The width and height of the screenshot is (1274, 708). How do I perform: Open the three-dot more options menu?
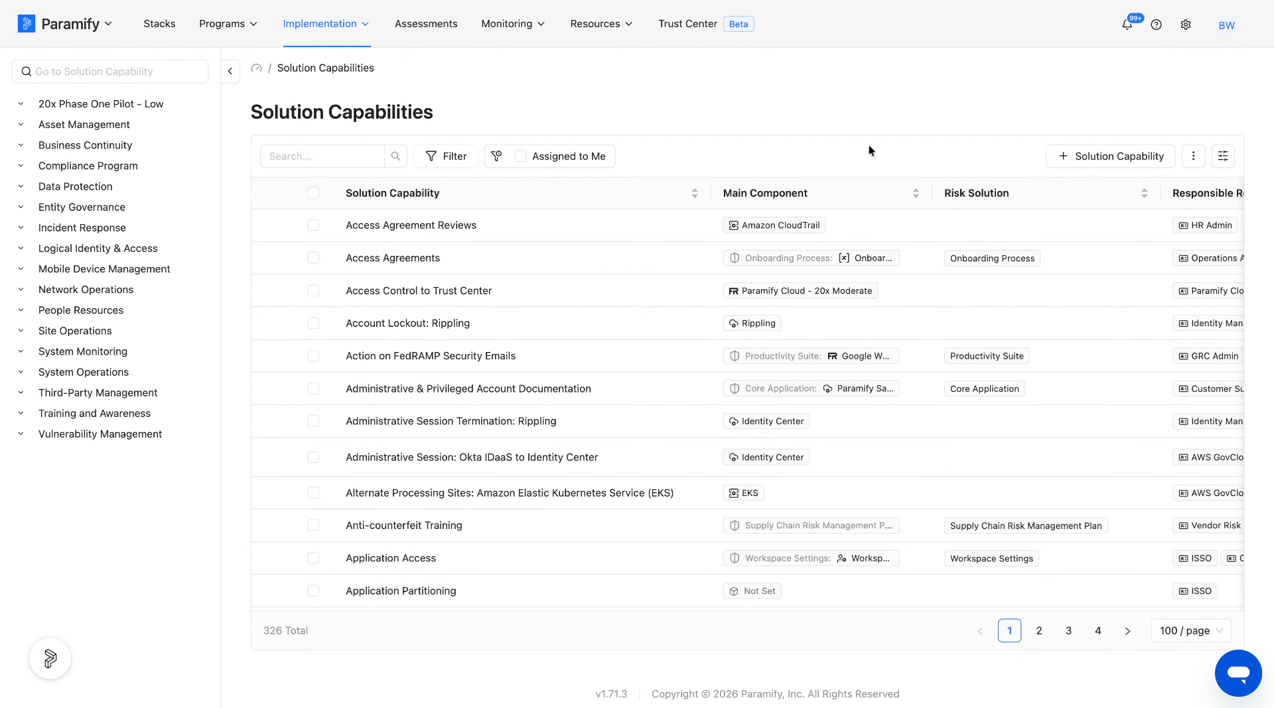1194,156
